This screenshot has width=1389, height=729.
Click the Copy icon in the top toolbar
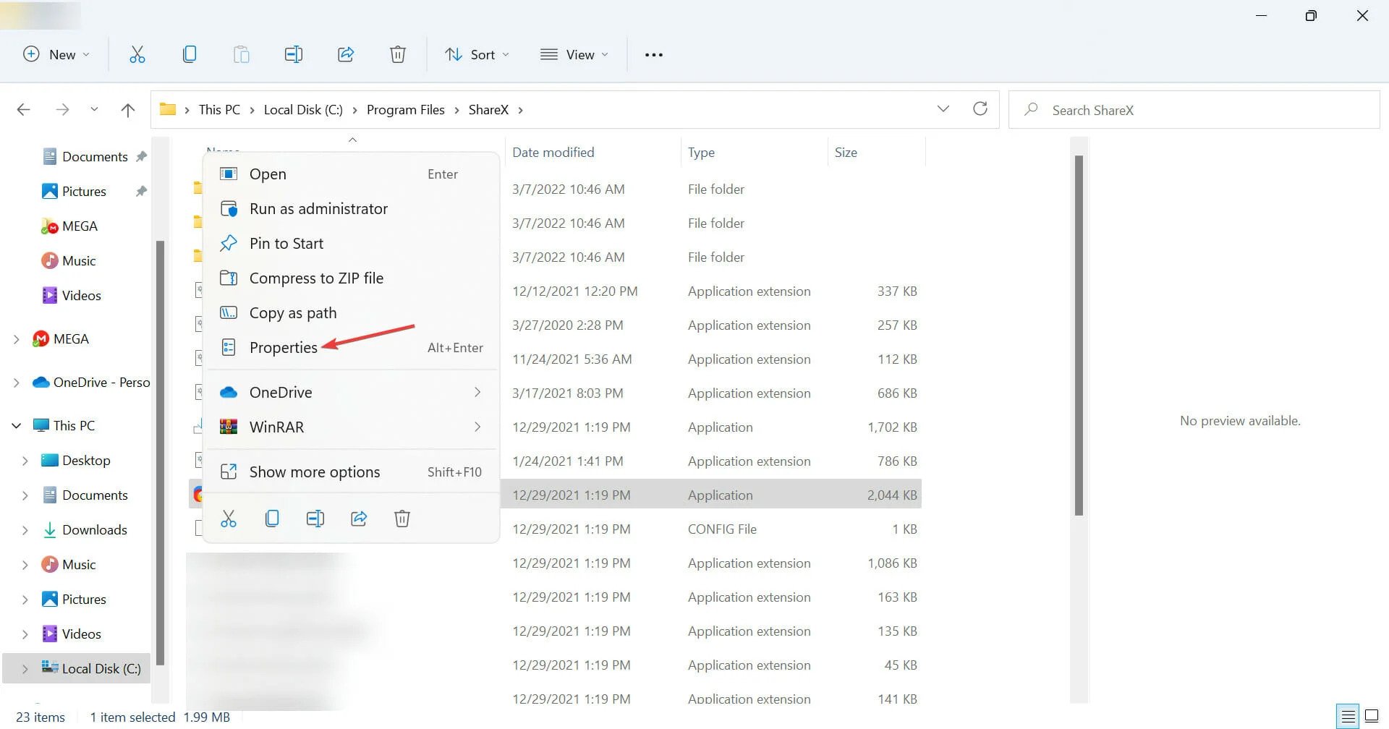pyautogui.click(x=189, y=54)
